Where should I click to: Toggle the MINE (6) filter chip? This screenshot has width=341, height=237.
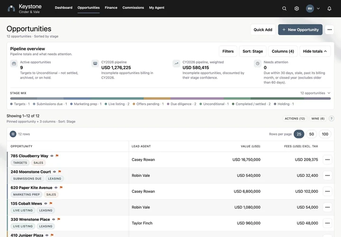(318, 118)
